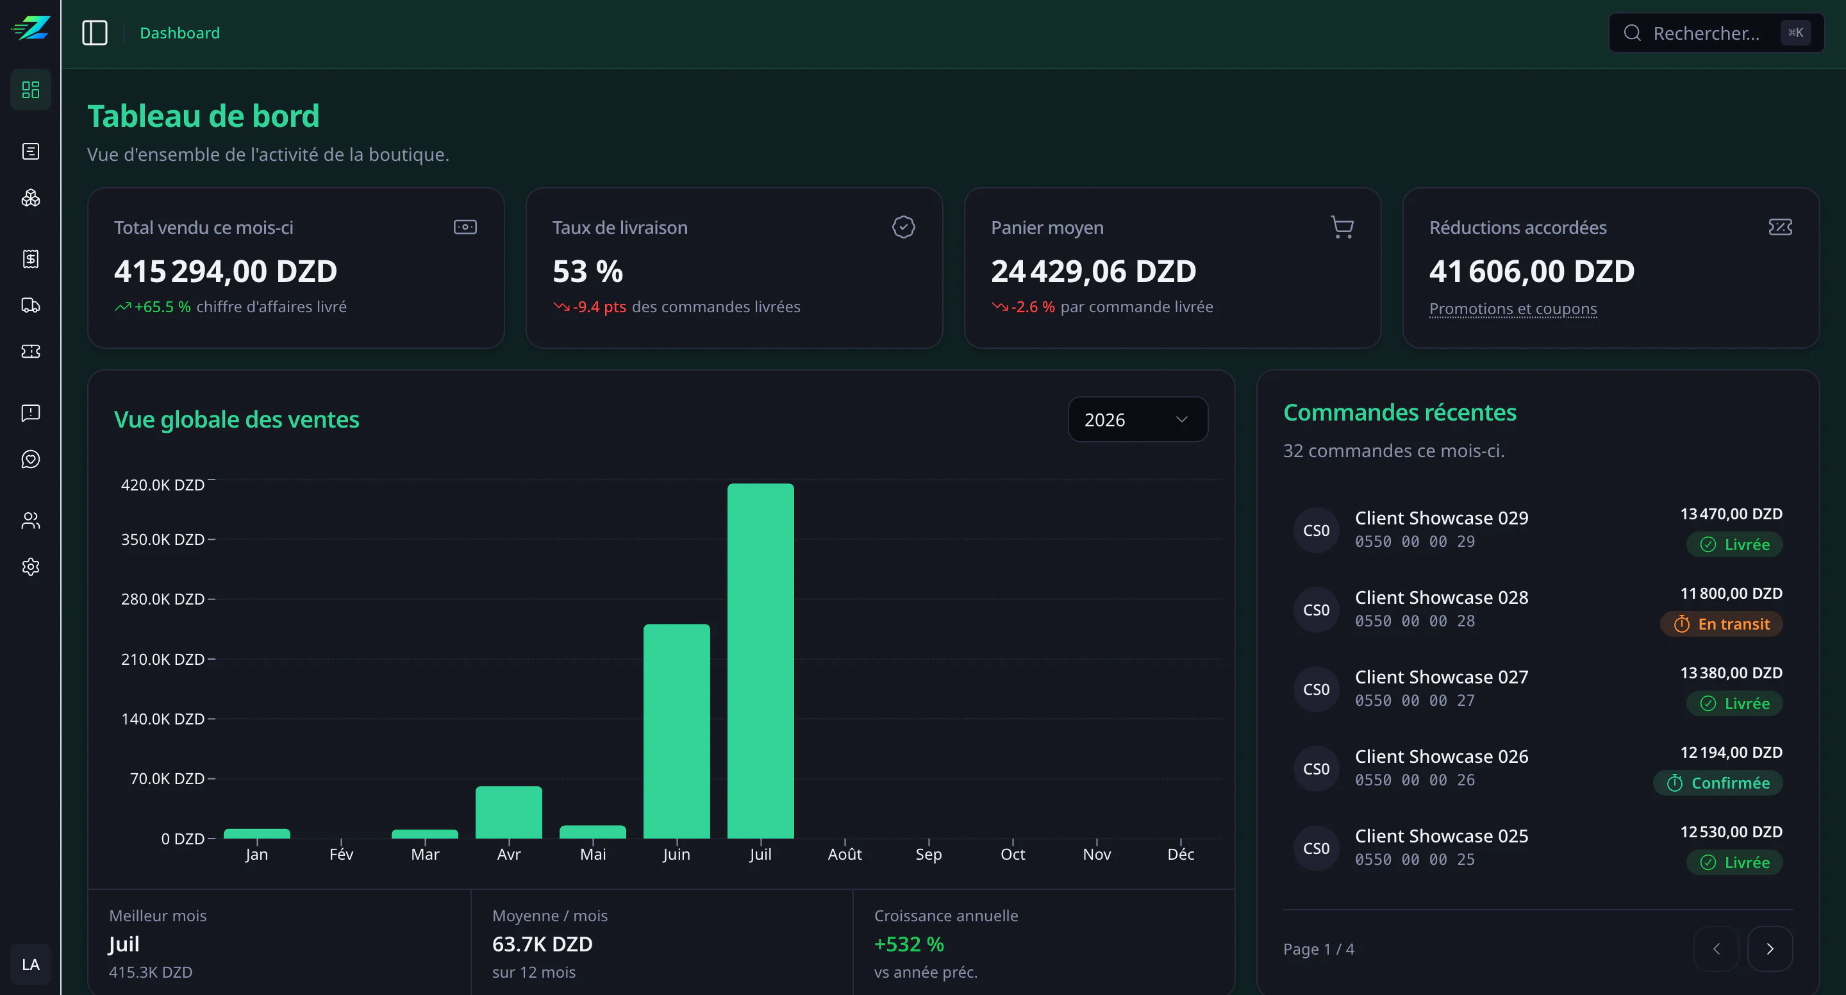Open the Client Showcase 028 order row
Image resolution: width=1846 pixels, height=995 pixels.
click(x=1538, y=609)
